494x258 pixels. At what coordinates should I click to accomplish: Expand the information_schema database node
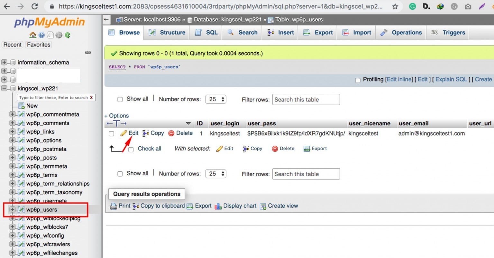click(x=4, y=62)
